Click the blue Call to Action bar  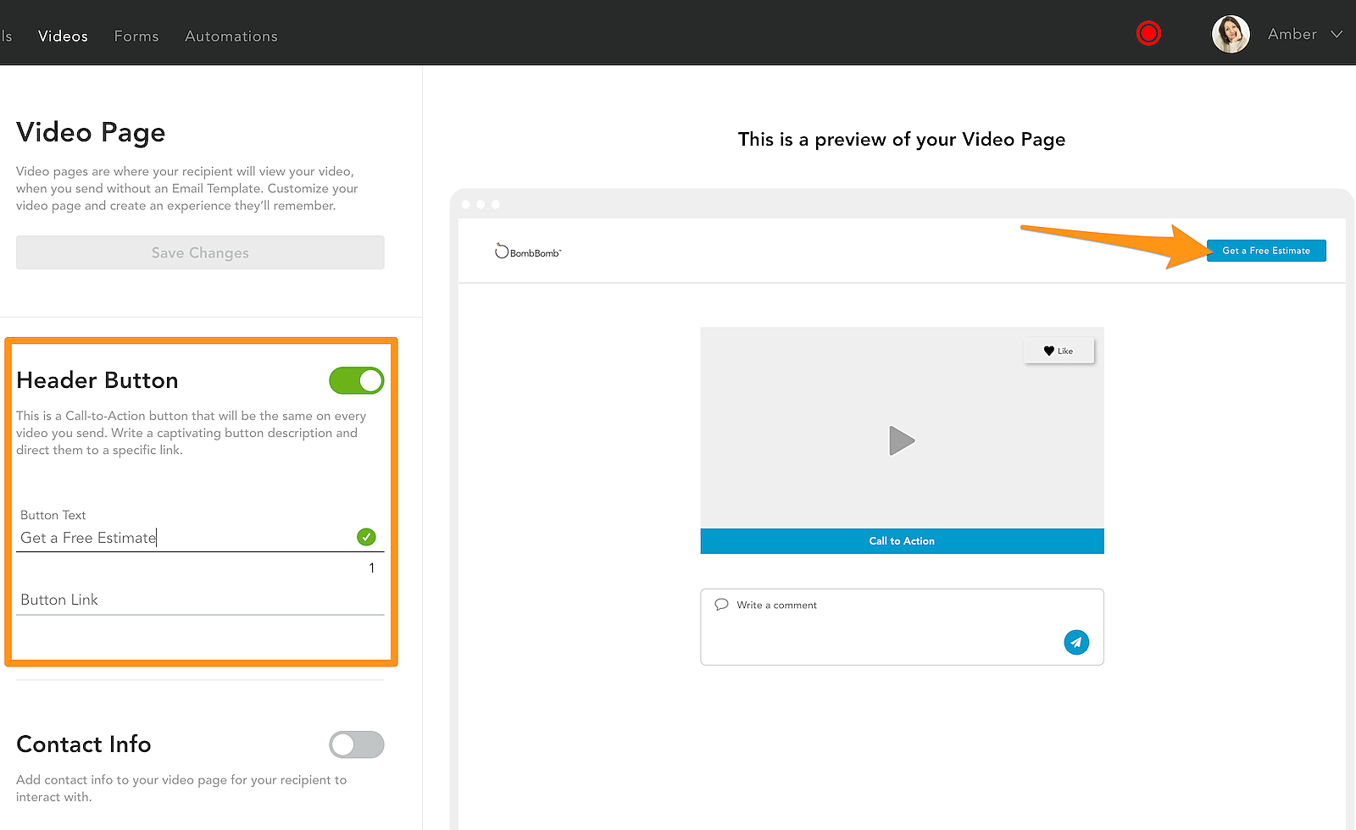coord(902,541)
